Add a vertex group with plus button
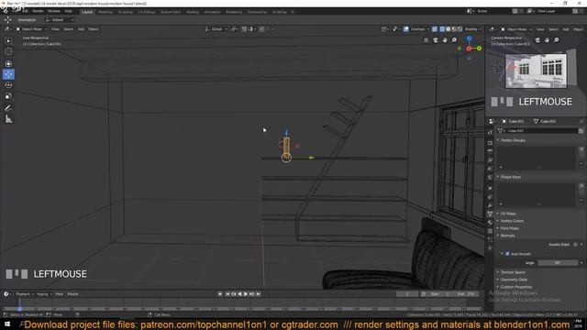The height and width of the screenshot is (330, 587). coord(581,149)
